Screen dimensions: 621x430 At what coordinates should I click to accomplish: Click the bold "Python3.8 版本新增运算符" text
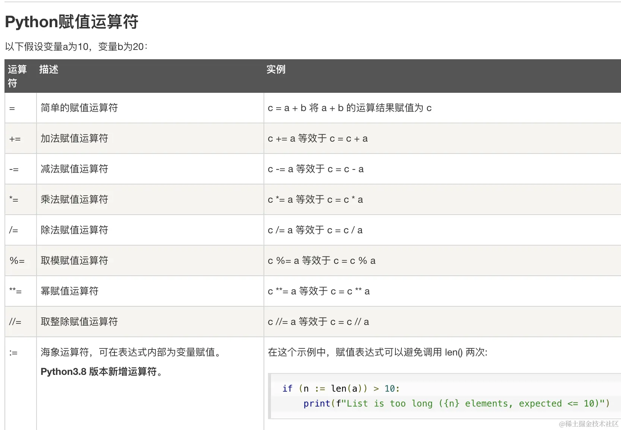(101, 372)
